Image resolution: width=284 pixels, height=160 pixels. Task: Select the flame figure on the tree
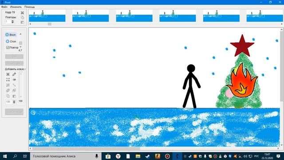click(241, 81)
